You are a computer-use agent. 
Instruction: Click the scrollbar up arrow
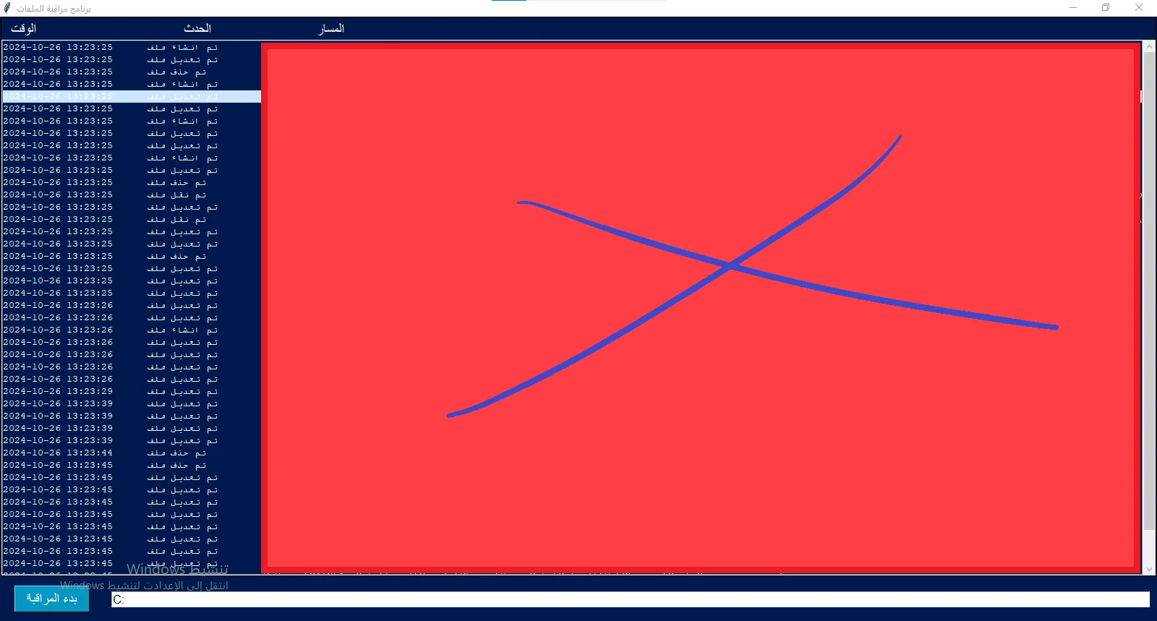click(1149, 47)
